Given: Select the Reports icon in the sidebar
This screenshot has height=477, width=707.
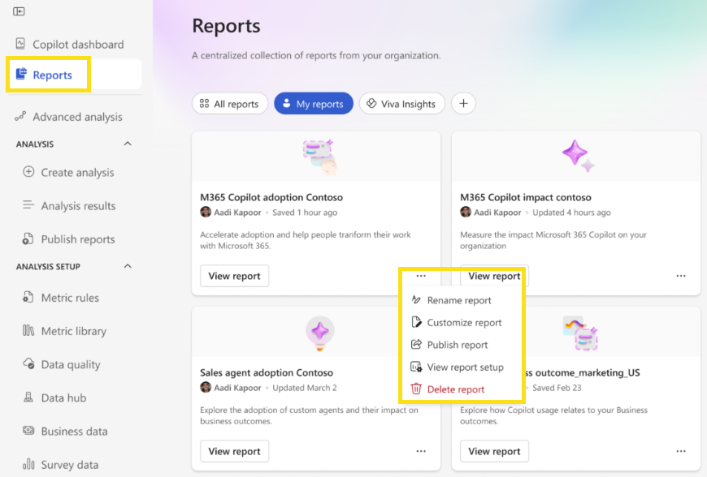Looking at the screenshot, I should coord(24,74).
